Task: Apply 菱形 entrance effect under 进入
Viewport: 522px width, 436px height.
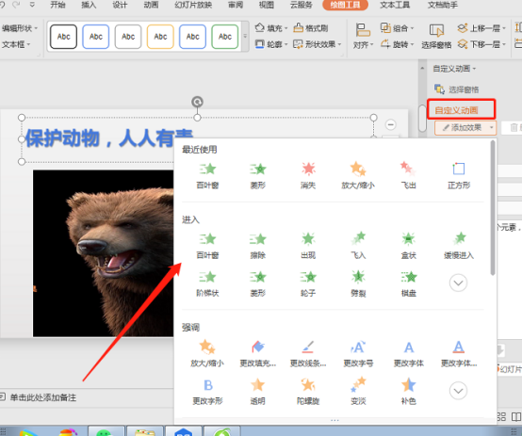Action: tap(257, 283)
